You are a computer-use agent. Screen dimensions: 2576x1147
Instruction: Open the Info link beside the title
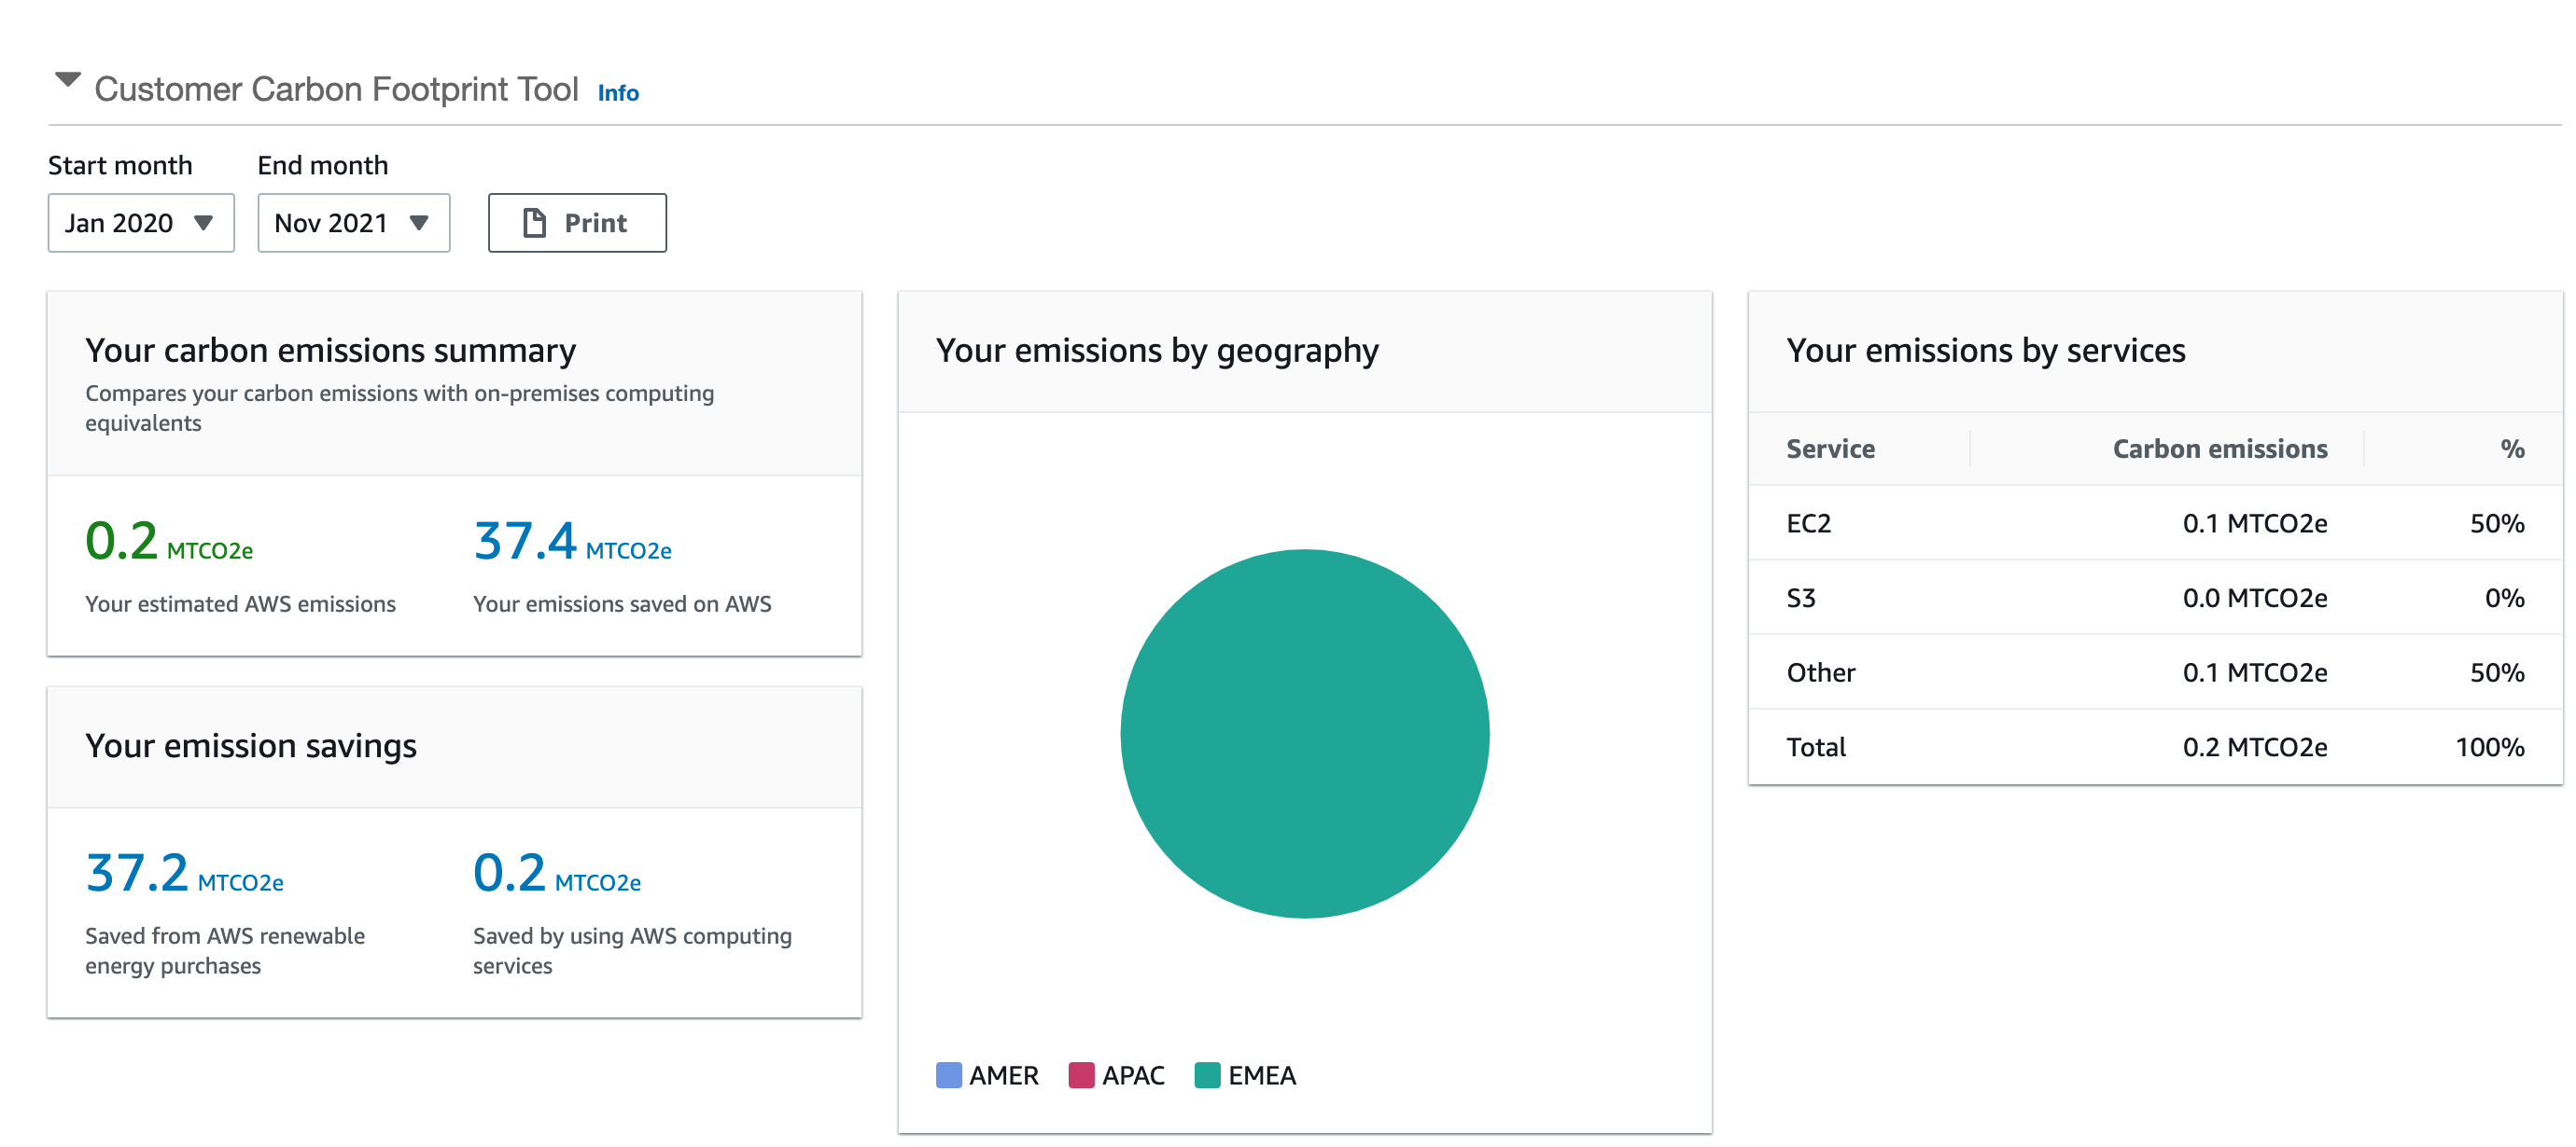(618, 93)
